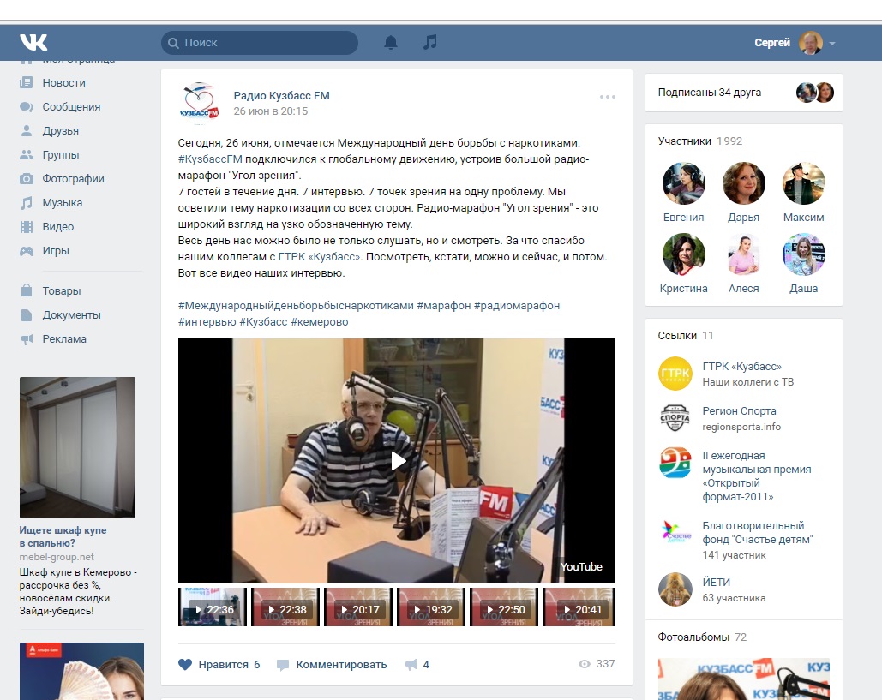Screen dimensions: 882x700
Task: Open Группы in the left menu
Action: 61,154
